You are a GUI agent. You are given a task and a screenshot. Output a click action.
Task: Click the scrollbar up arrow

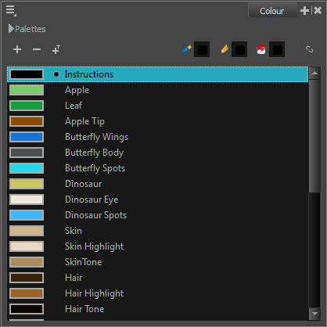point(314,73)
